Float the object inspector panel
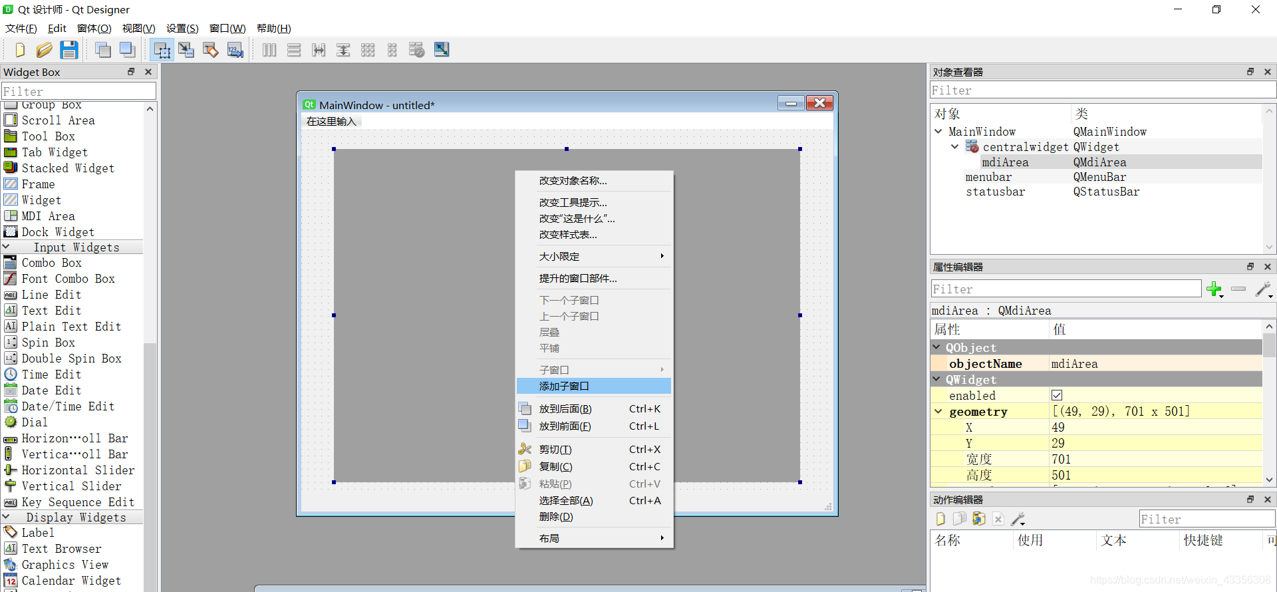 tap(1250, 72)
